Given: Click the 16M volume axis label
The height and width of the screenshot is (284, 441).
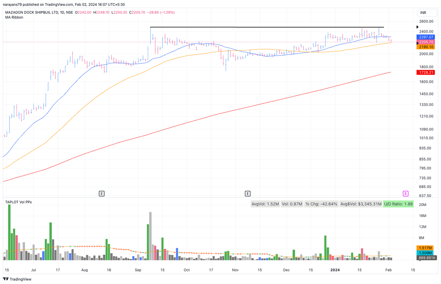Looking at the screenshot, I should click(x=423, y=216).
